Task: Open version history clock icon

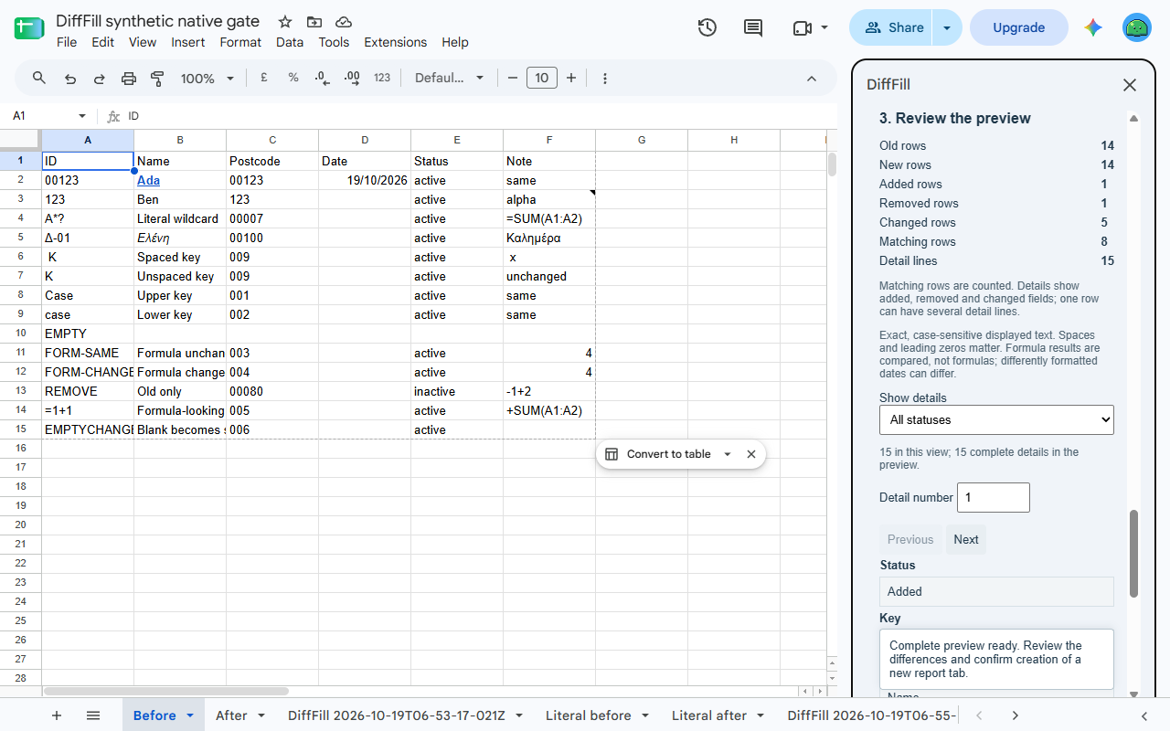Action: (x=707, y=27)
